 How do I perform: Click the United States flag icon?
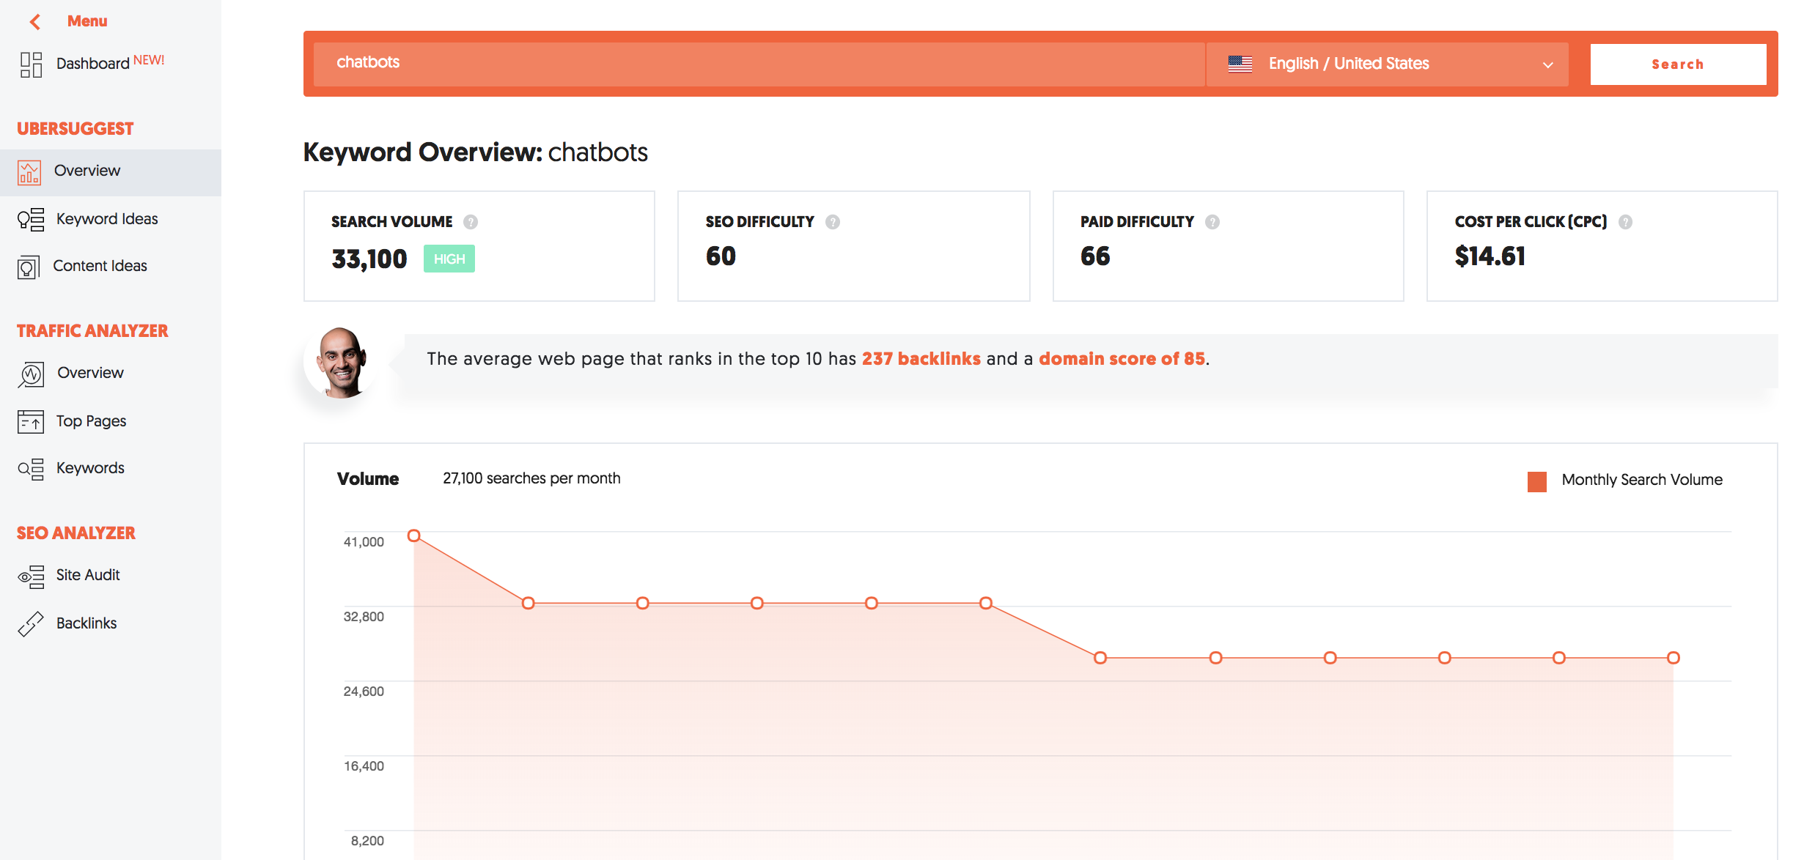tap(1240, 64)
